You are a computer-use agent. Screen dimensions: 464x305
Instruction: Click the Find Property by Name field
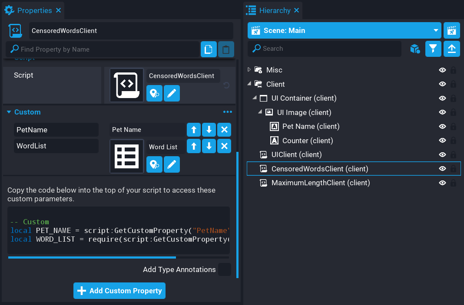[x=104, y=49]
